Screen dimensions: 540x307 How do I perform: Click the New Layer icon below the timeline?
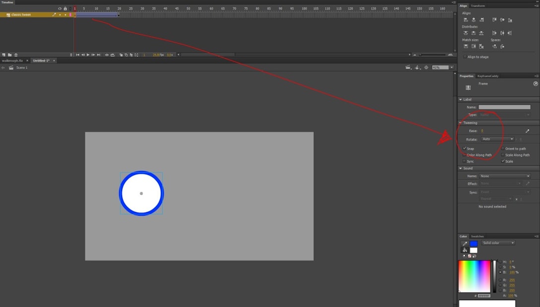4,55
